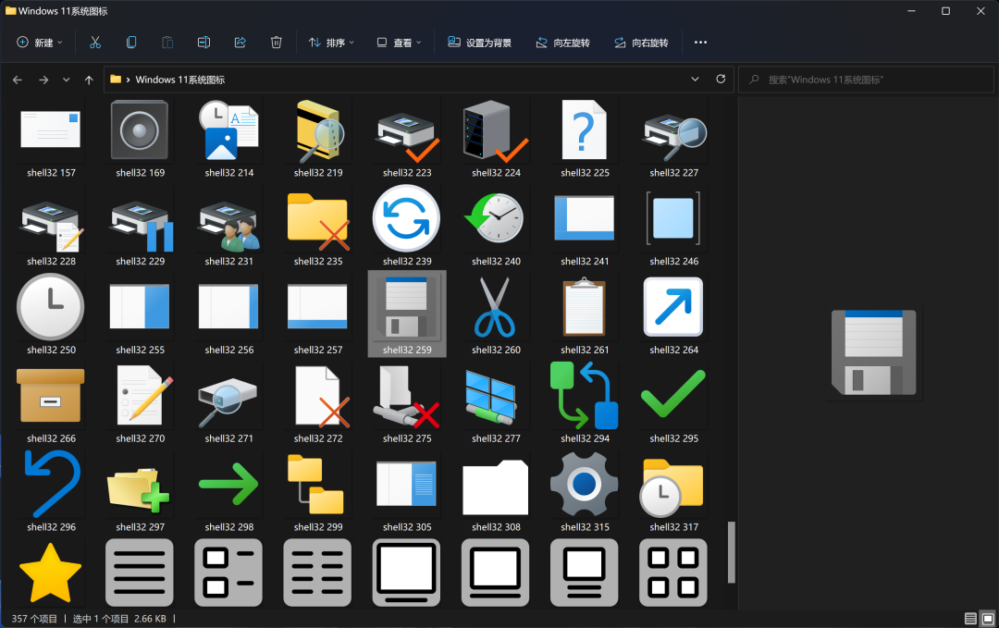Go forward with the forward arrow
999x628 pixels.
[43, 80]
